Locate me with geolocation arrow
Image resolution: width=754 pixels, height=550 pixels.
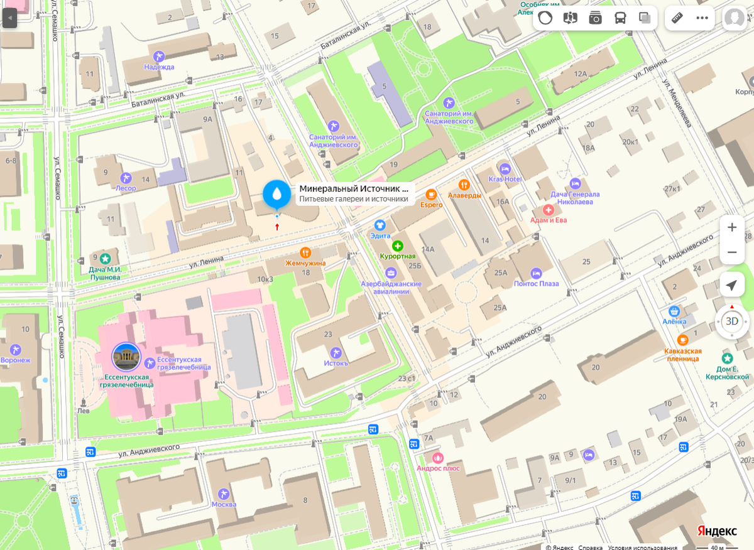[x=732, y=285]
